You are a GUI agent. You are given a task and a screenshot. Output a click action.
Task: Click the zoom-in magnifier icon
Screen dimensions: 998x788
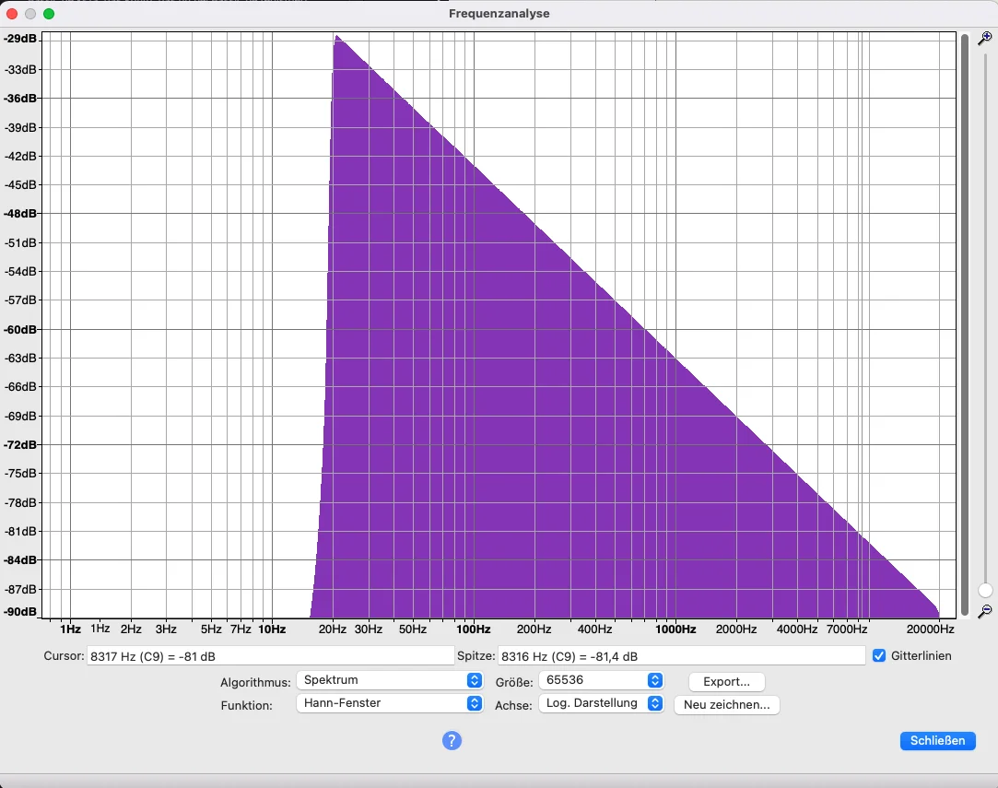[984, 39]
